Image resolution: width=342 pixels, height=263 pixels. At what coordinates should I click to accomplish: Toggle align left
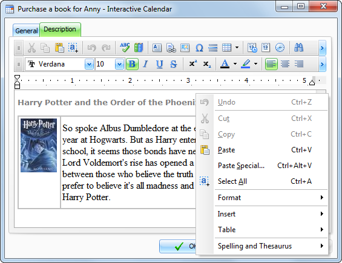tap(271, 64)
